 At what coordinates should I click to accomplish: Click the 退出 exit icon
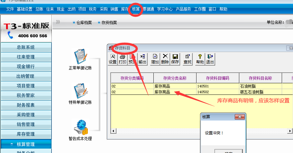(210, 59)
